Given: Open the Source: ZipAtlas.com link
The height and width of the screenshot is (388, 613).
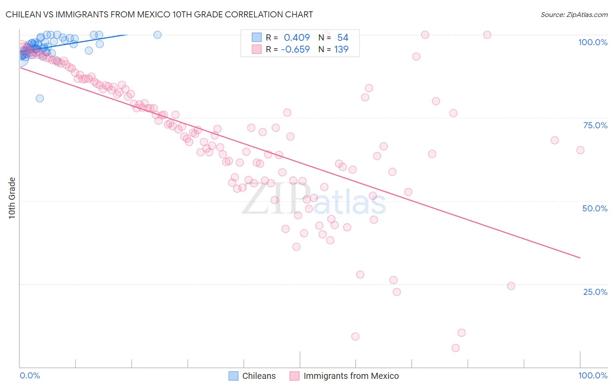Looking at the screenshot, I should coord(574,14).
